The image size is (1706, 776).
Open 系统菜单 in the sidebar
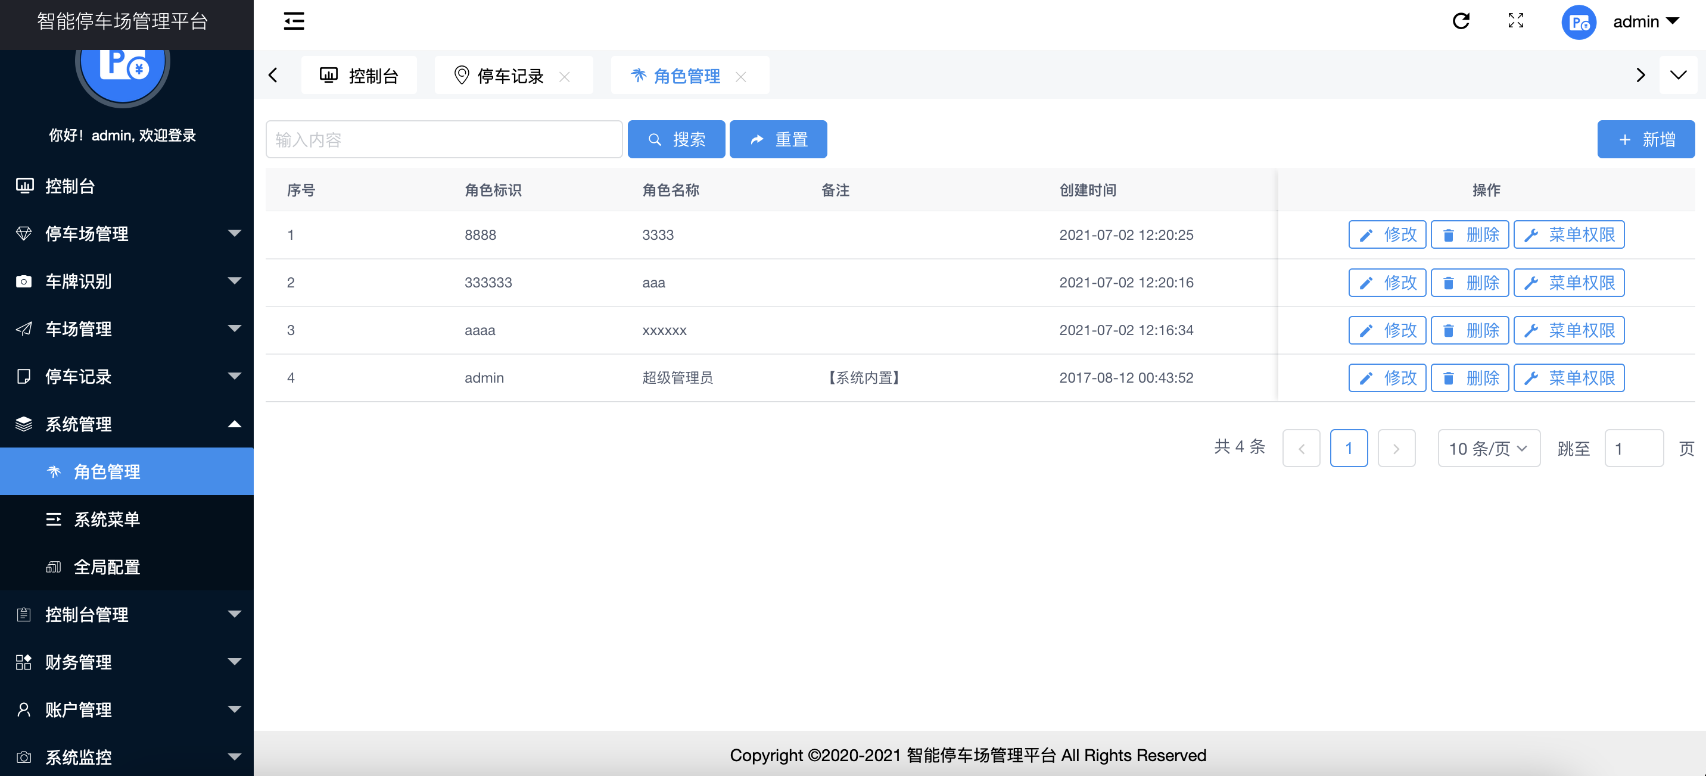[x=107, y=520]
